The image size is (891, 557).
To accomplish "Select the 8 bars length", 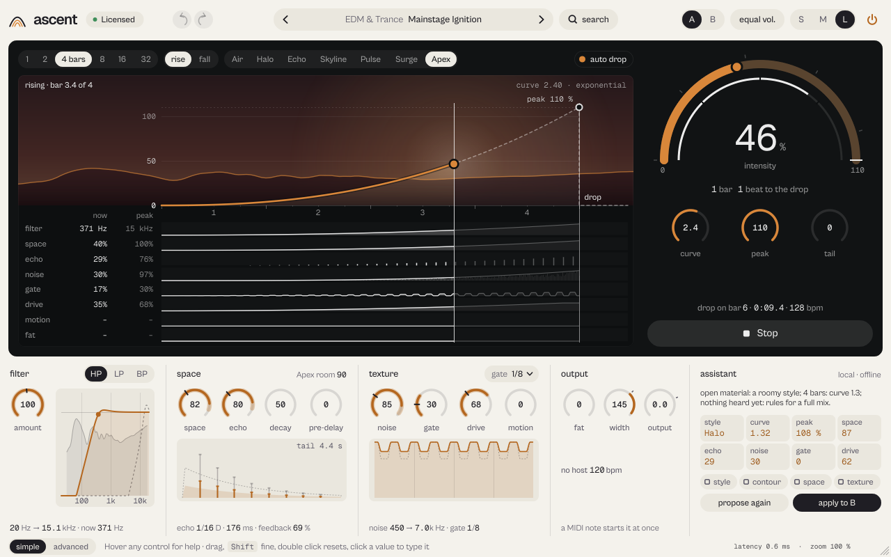I will pyautogui.click(x=102, y=59).
